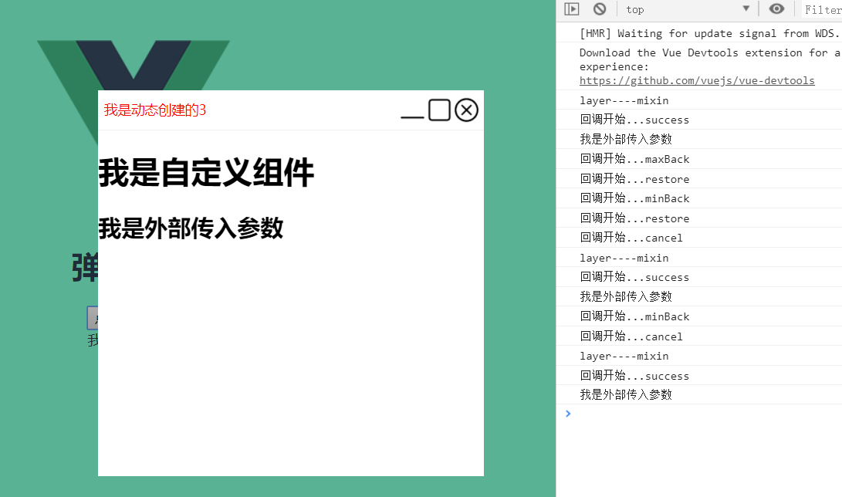Click the grey button behind the dialog

(90, 318)
